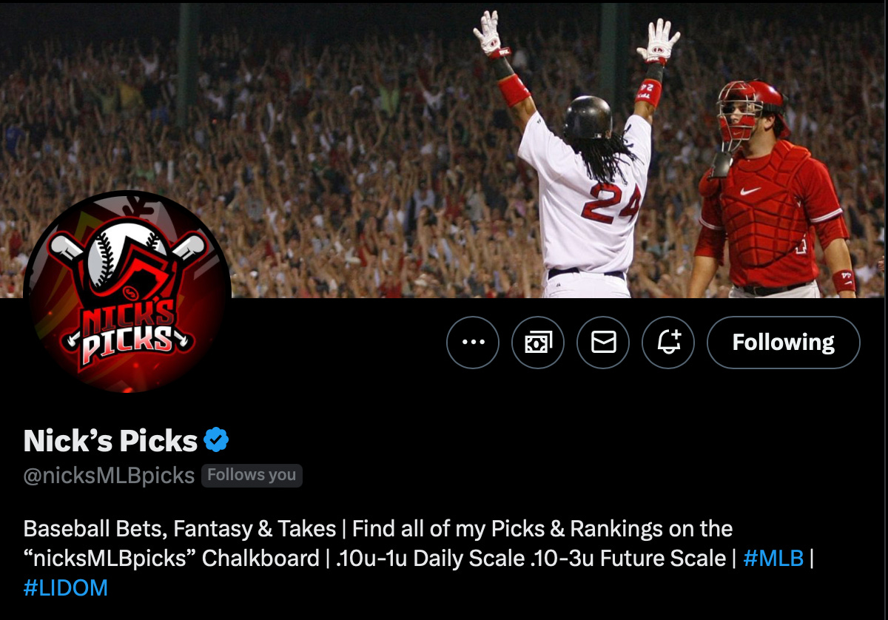The image size is (888, 620).
Task: Click the "Follows you" badge
Action: point(252,475)
